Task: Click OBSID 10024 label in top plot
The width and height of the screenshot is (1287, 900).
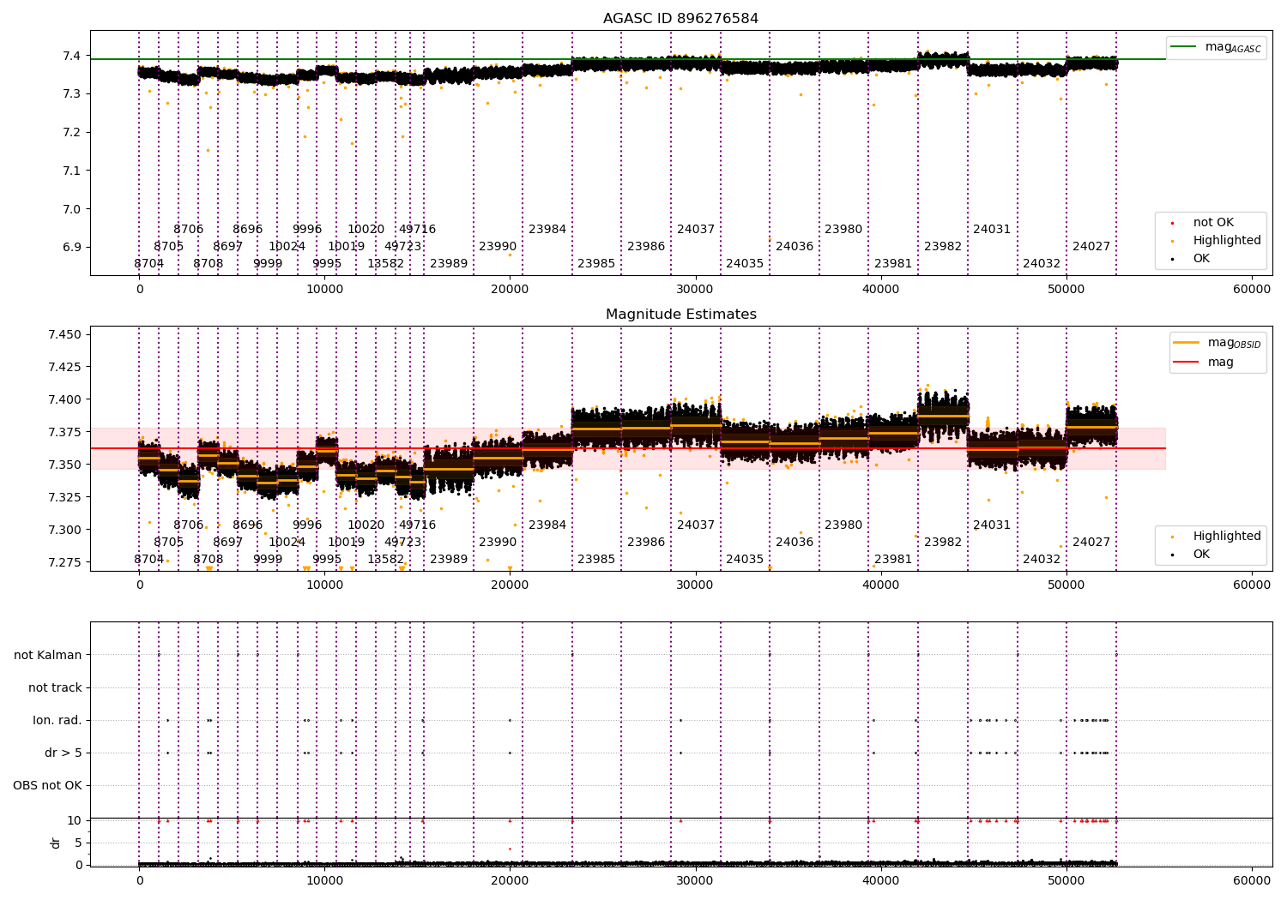Action: point(287,247)
